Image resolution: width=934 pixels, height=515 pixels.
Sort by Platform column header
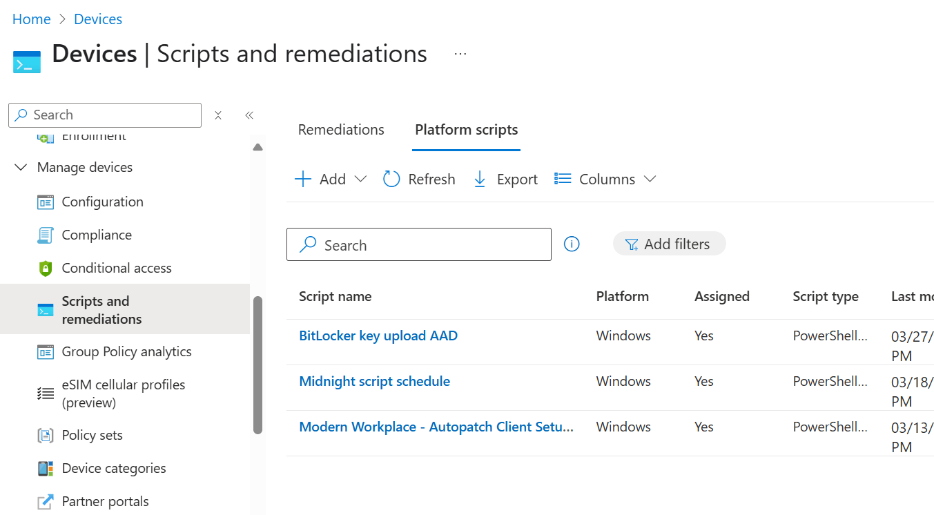click(x=623, y=297)
